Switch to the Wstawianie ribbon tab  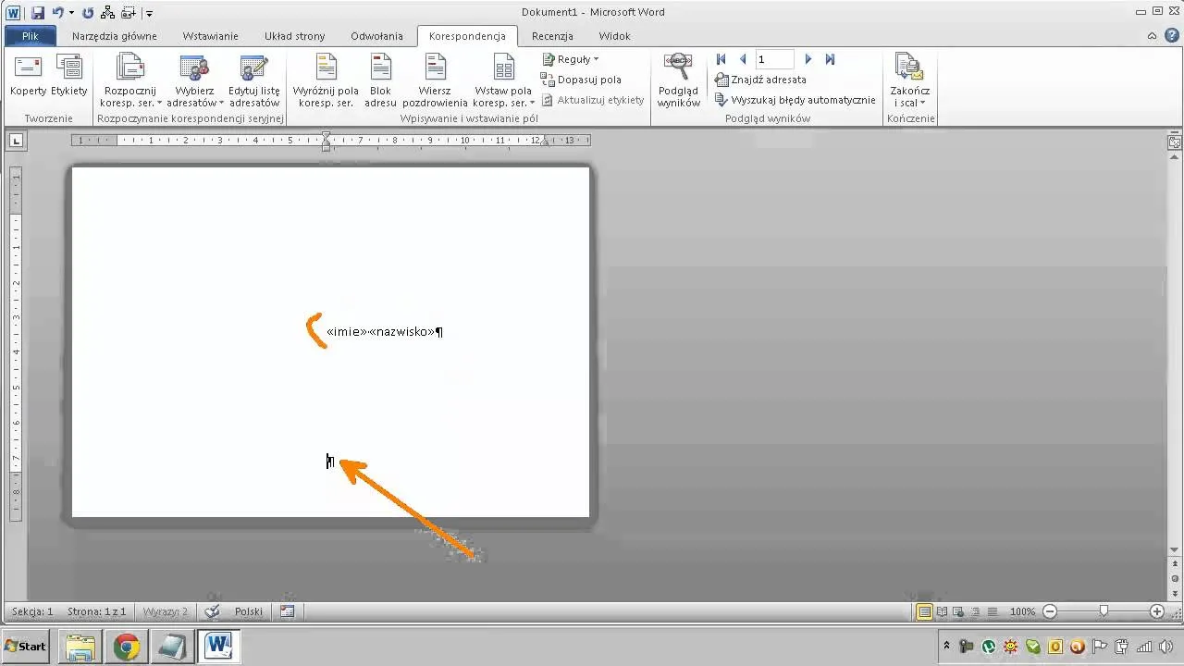click(x=210, y=36)
